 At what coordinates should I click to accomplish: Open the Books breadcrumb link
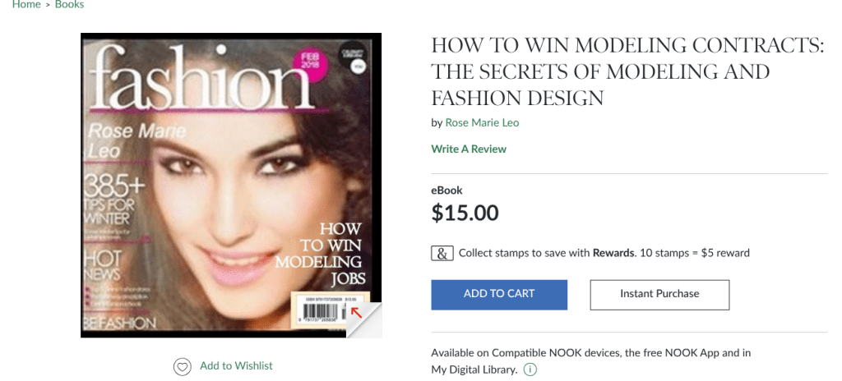click(x=69, y=5)
